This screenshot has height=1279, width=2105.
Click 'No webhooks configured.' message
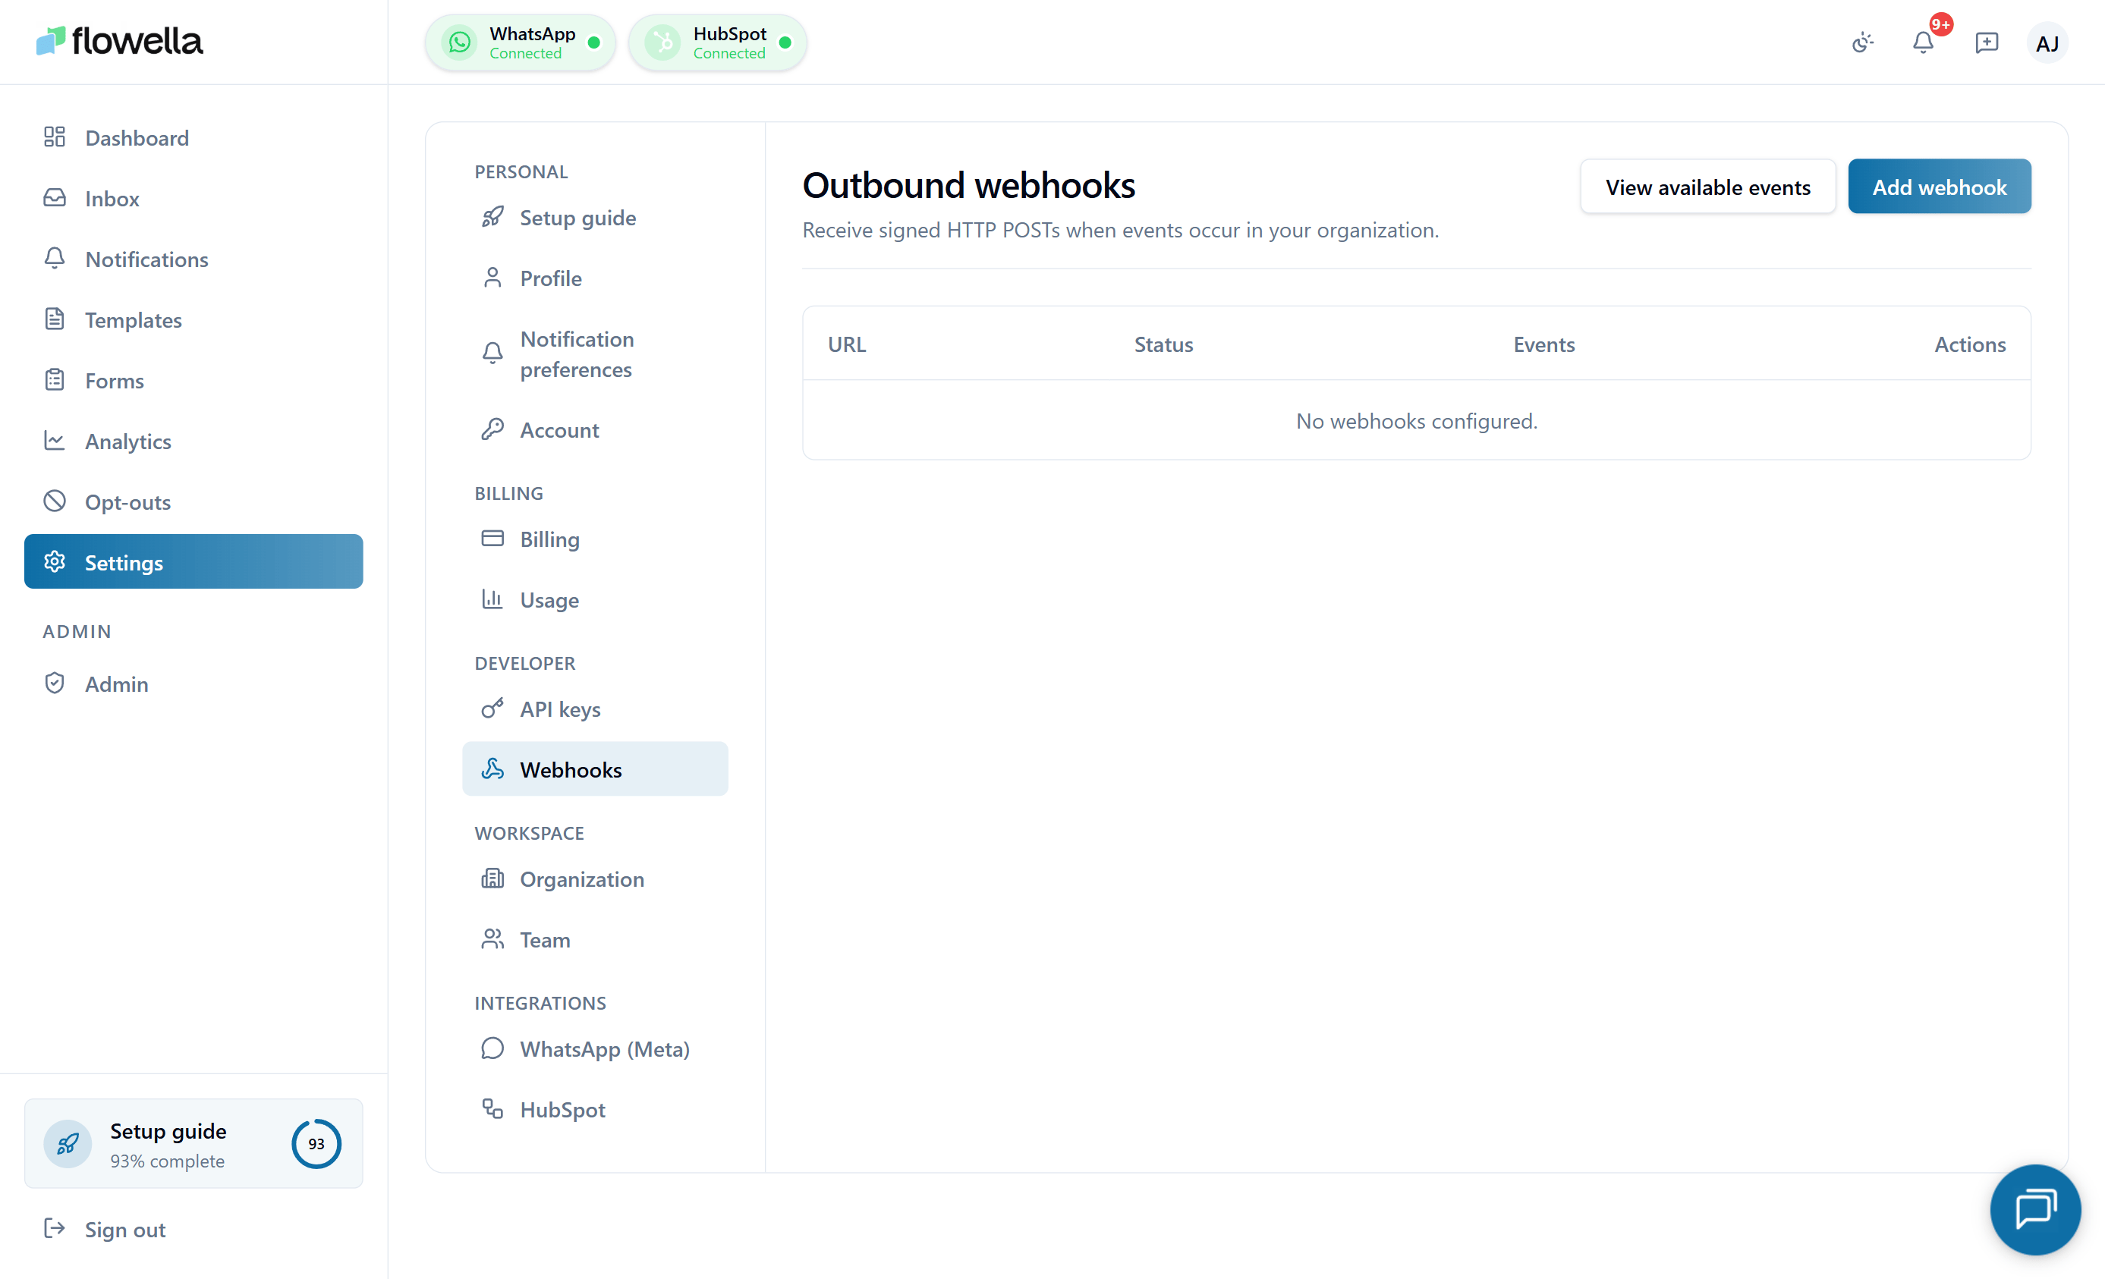1417,420
